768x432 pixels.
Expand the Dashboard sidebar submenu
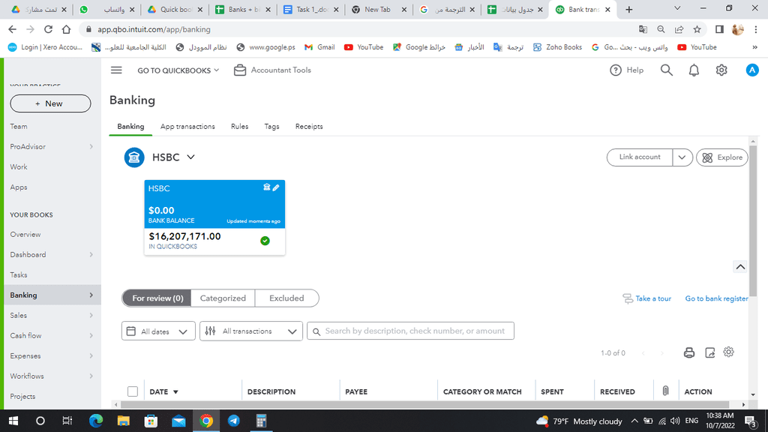tap(91, 255)
